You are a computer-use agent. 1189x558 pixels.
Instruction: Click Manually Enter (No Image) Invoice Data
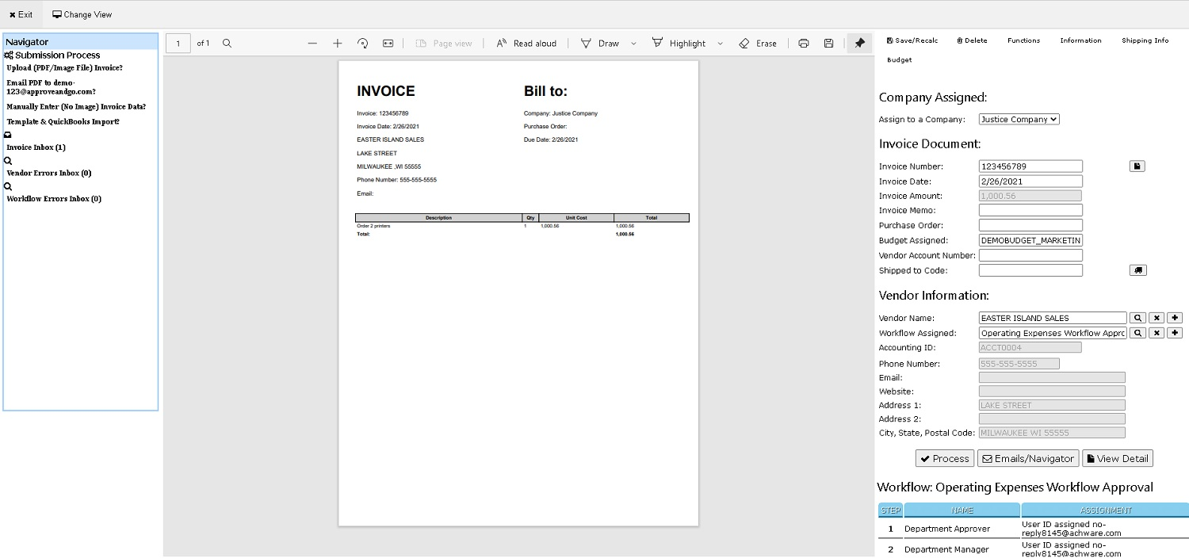76,106
